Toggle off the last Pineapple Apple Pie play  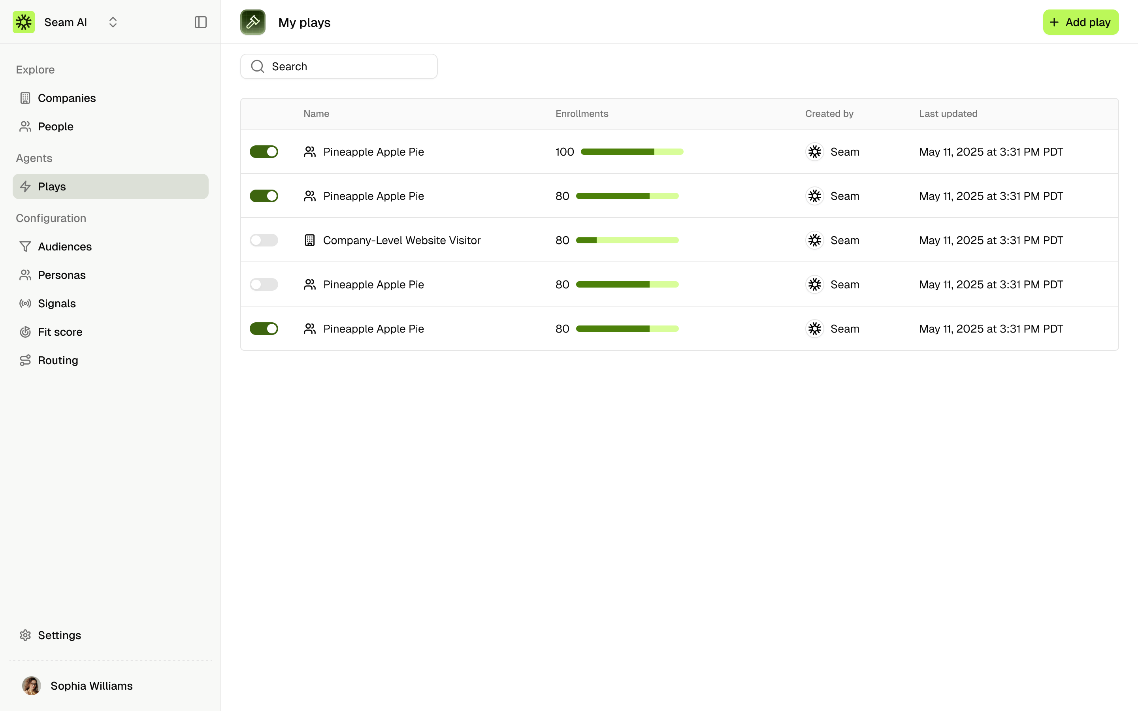point(264,329)
